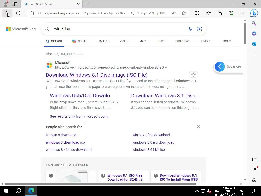Open a new tab with plus button
Image resolution: width=261 pixels, height=196 pixels.
pyautogui.click(x=87, y=4)
